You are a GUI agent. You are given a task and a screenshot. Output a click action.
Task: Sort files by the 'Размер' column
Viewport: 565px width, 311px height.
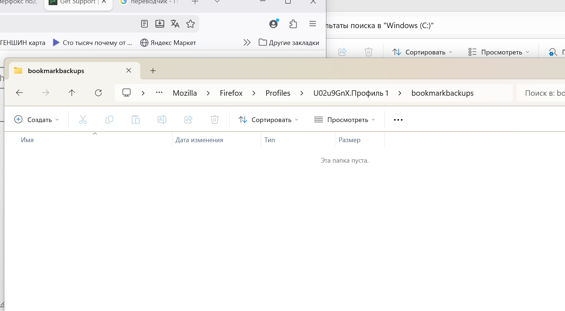pos(360,140)
